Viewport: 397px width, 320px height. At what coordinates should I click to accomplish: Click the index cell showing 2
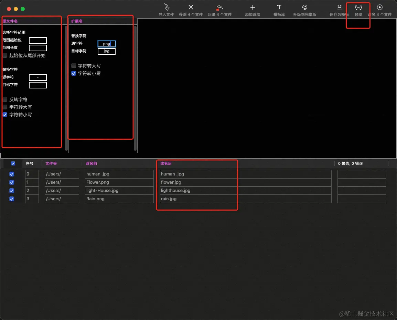tap(32, 190)
